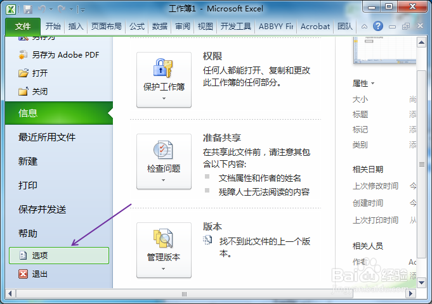432x304 pixels.
Task: Click the version document icon beside 找不到此文件
Action: point(207,240)
